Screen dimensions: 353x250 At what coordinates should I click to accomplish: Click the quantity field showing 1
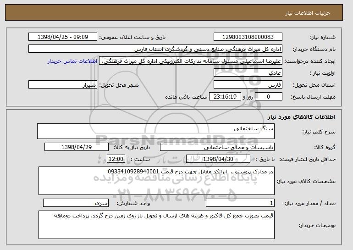coord(240,203)
